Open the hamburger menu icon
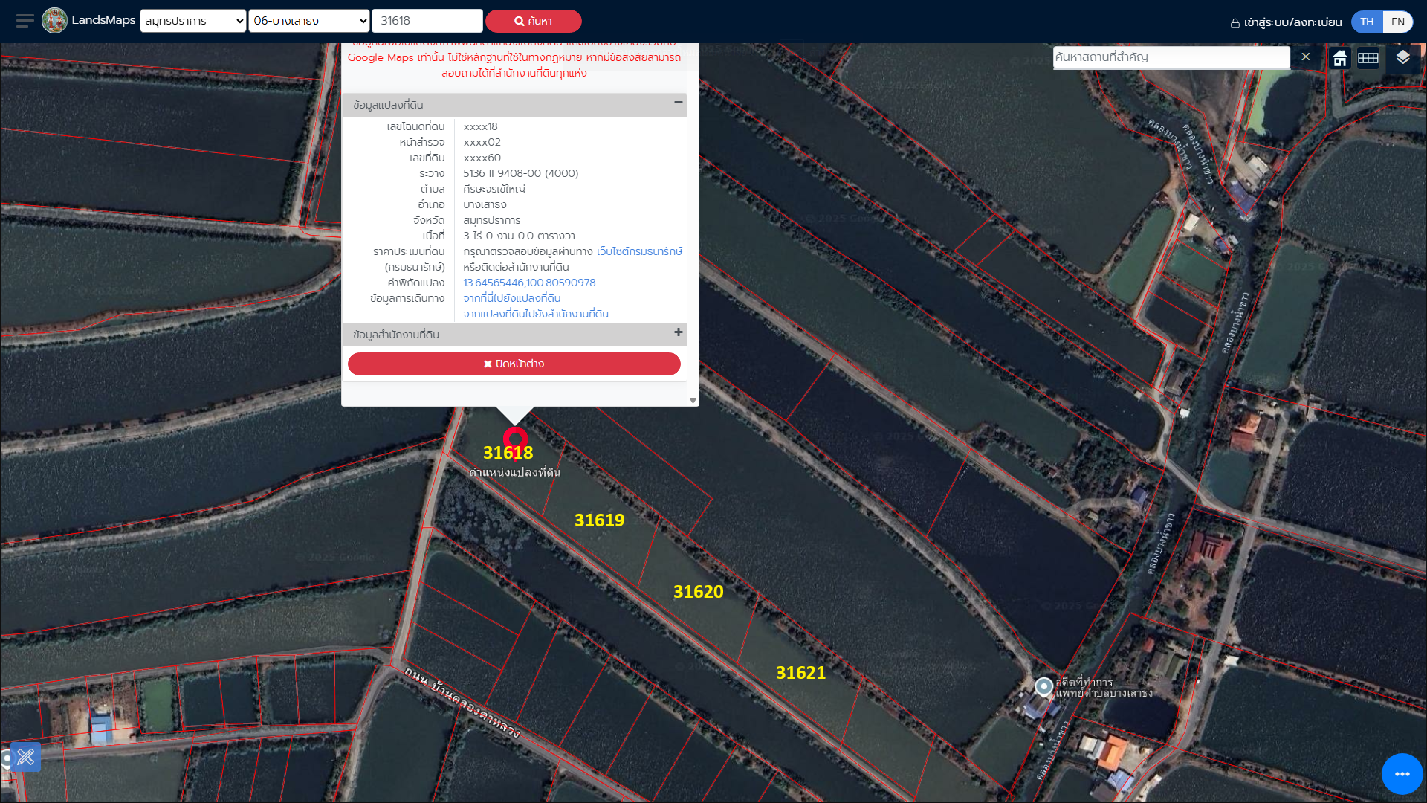Viewport: 1427px width, 803px height. tap(25, 21)
